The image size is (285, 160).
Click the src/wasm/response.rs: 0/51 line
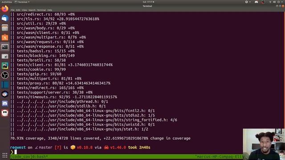coord(50,46)
